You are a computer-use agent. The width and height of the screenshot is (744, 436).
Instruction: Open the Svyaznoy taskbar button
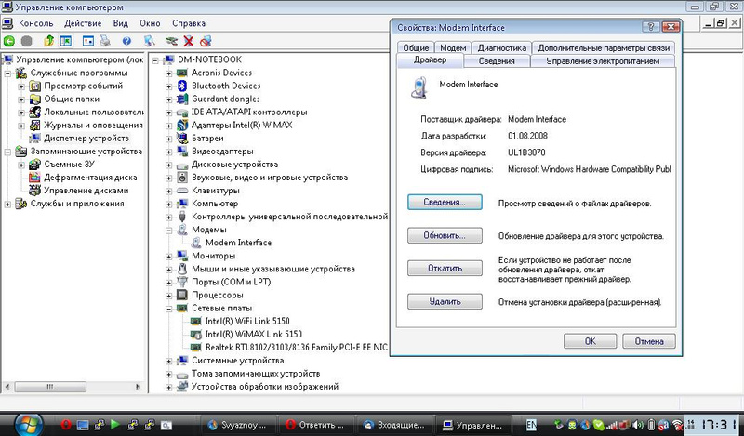(x=237, y=425)
